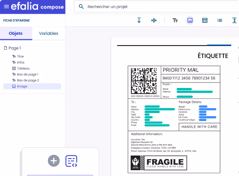Focus the Rechercher un projet search field
This screenshot has width=239, height=176.
156,7
